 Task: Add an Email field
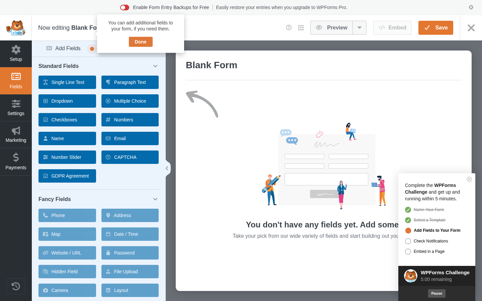[130, 138]
